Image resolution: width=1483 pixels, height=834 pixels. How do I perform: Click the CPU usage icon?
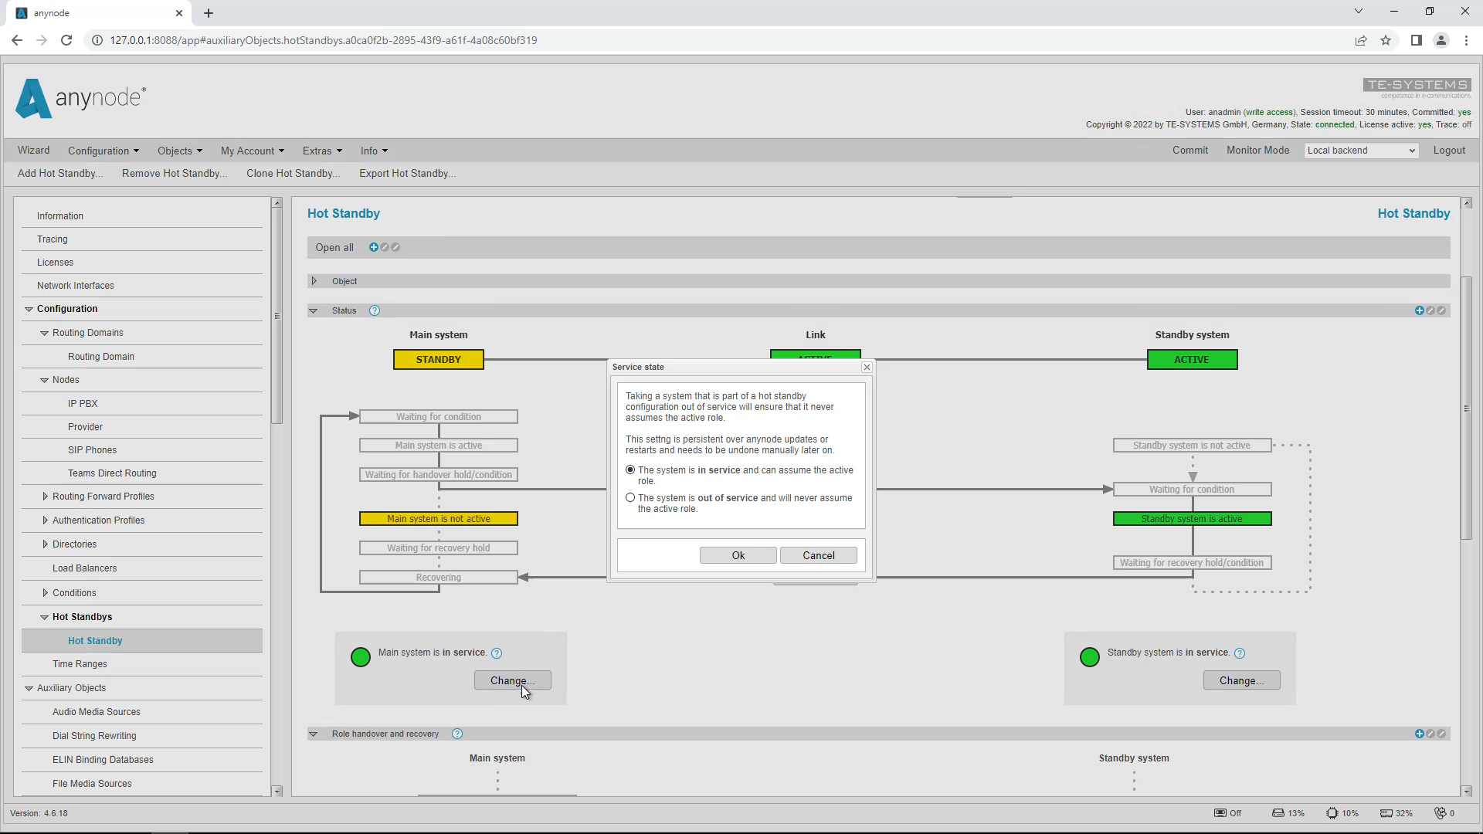(x=1332, y=813)
